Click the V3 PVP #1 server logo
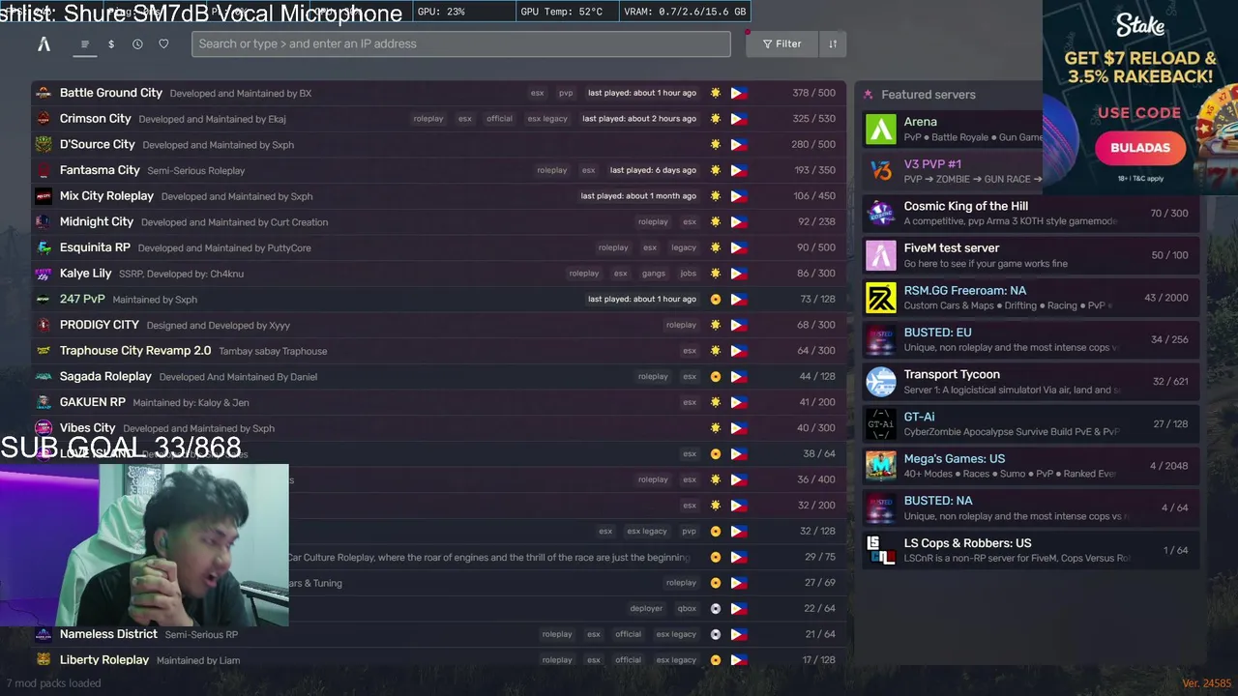 point(880,171)
